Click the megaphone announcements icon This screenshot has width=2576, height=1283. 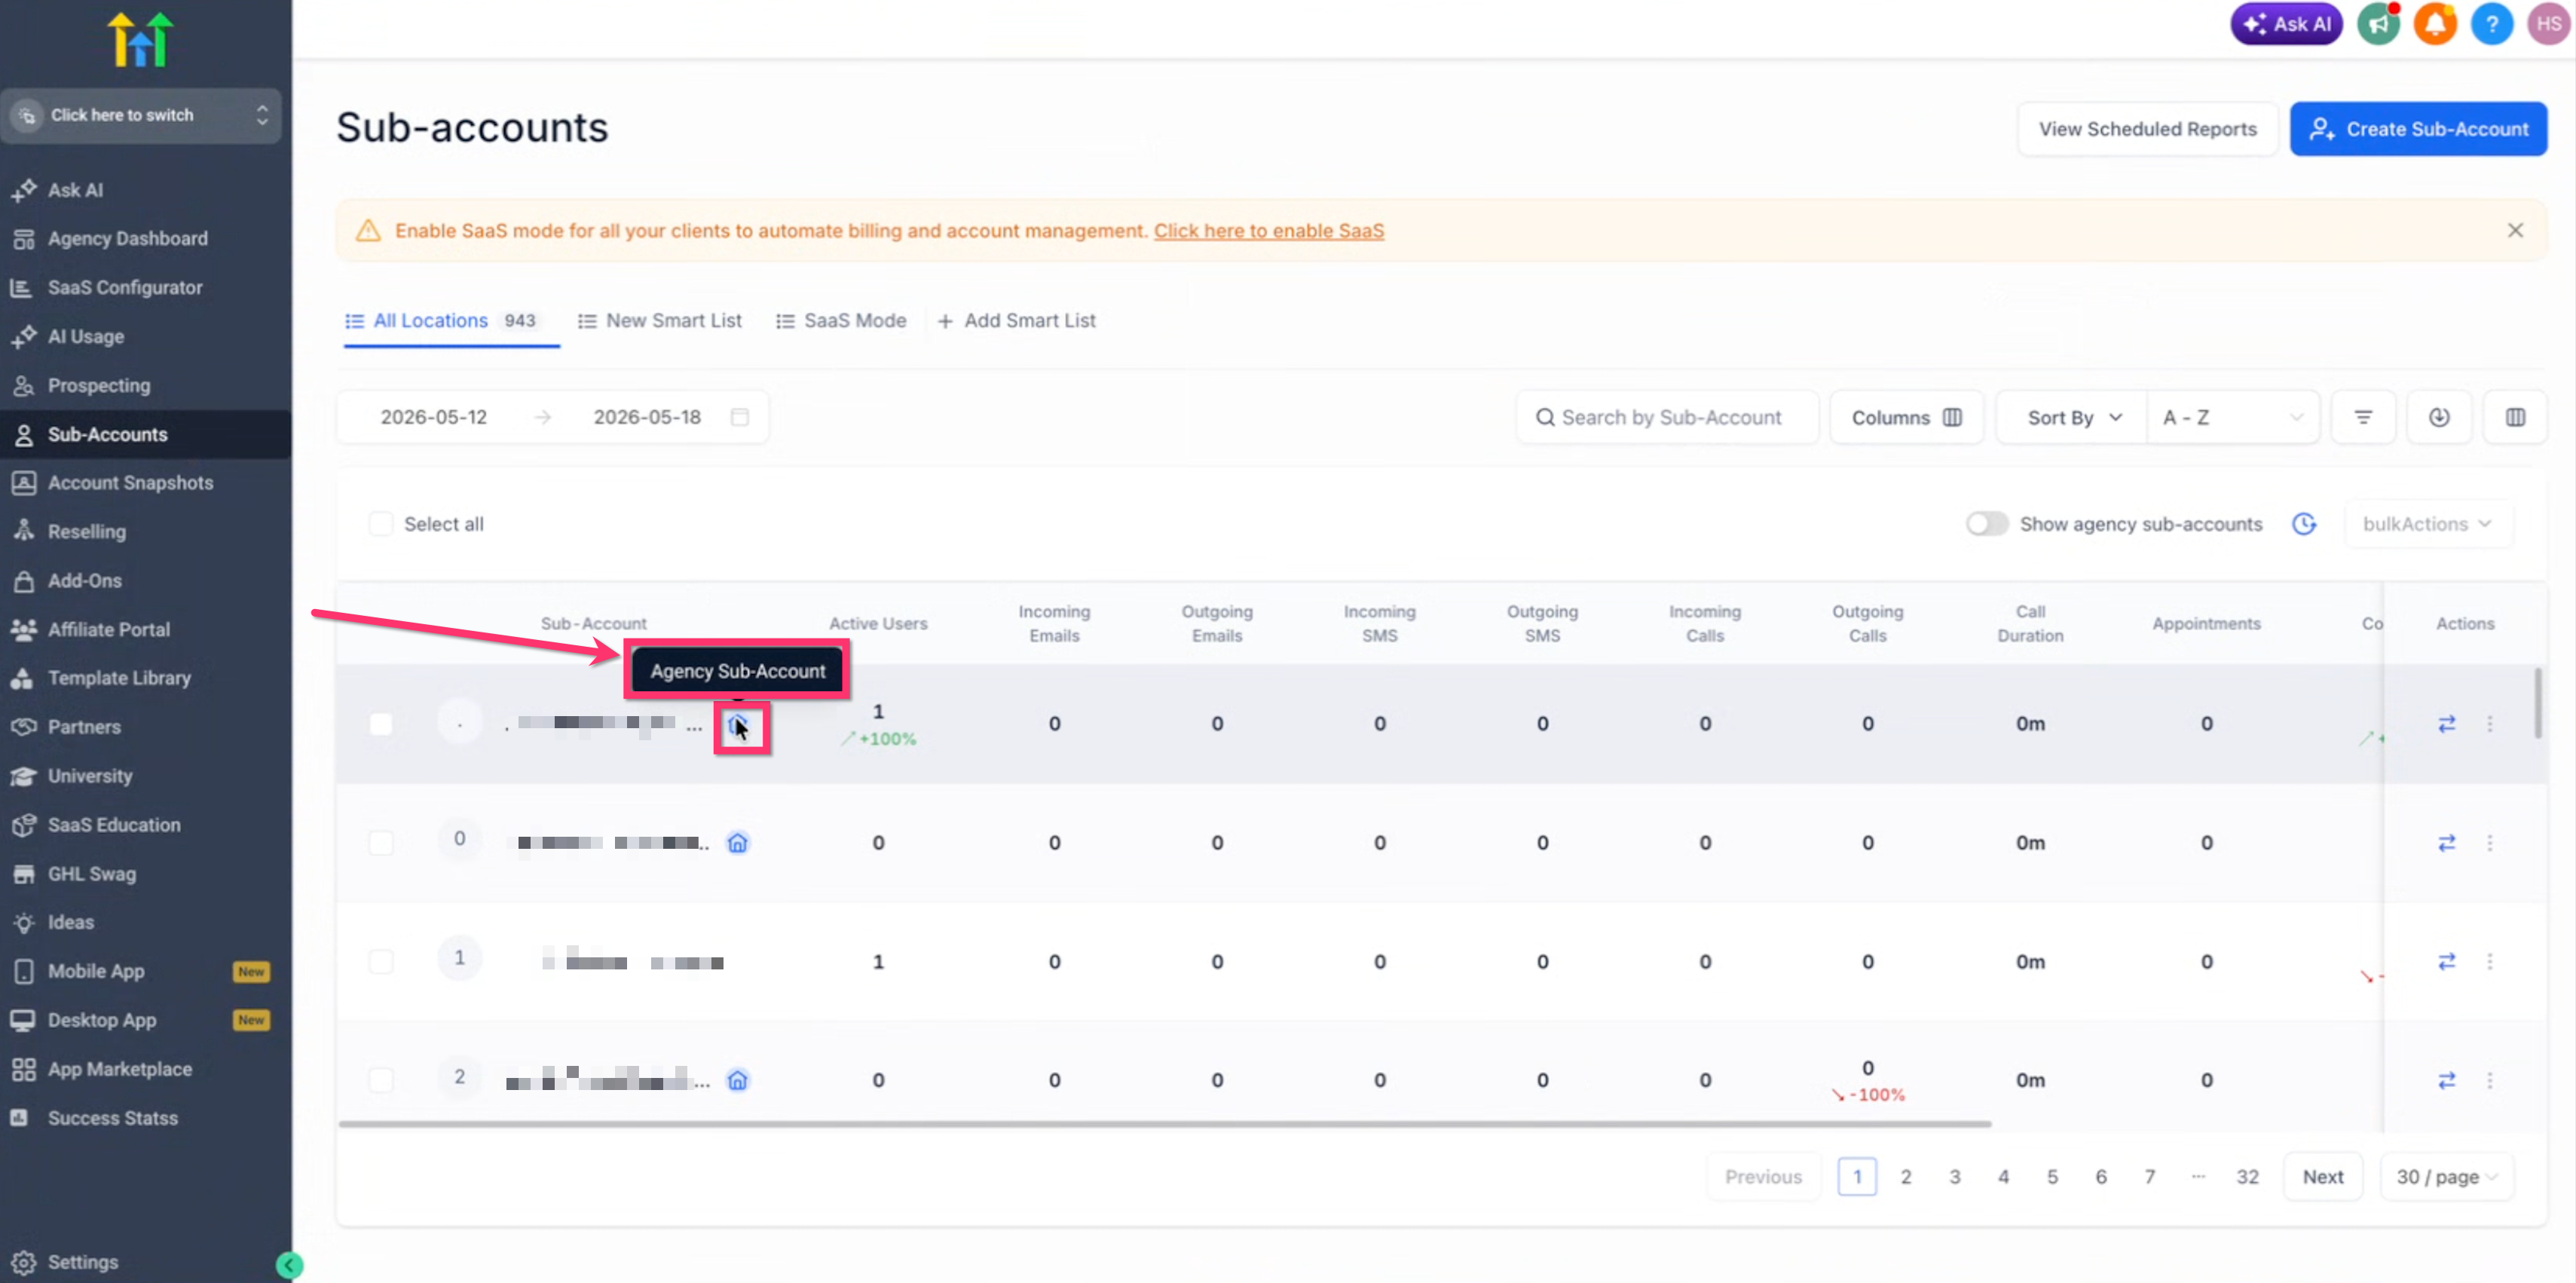pyautogui.click(x=2379, y=24)
